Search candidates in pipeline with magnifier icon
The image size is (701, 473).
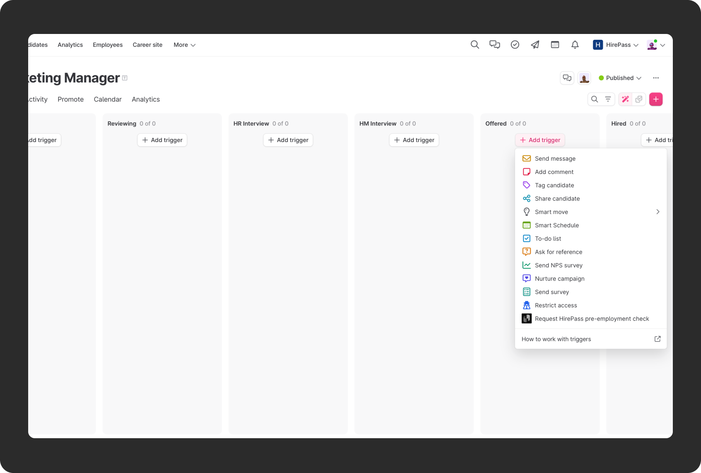[595, 99]
